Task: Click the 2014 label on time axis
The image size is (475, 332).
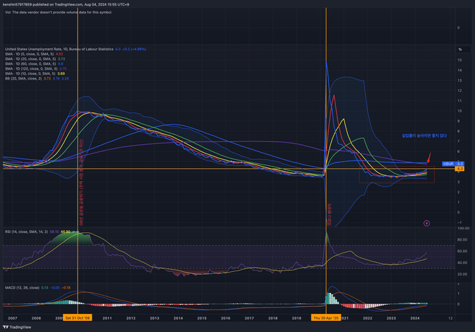Action: (178, 318)
